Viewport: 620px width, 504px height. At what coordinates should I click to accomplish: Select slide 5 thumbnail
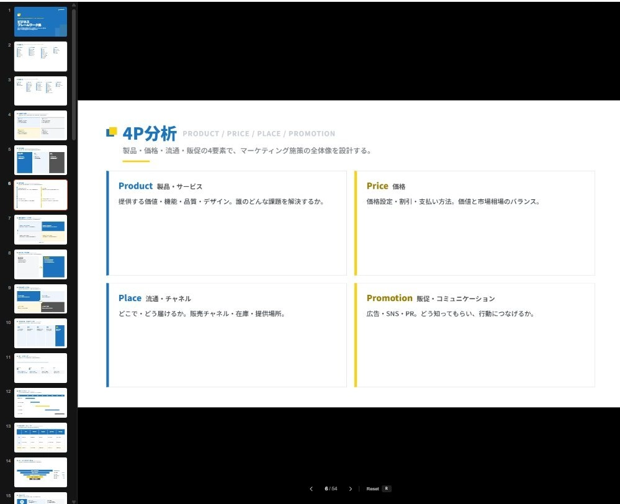pyautogui.click(x=41, y=160)
